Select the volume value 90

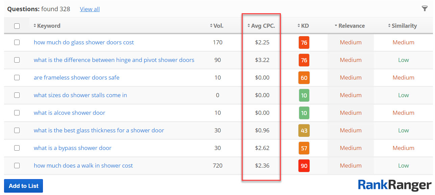218,60
